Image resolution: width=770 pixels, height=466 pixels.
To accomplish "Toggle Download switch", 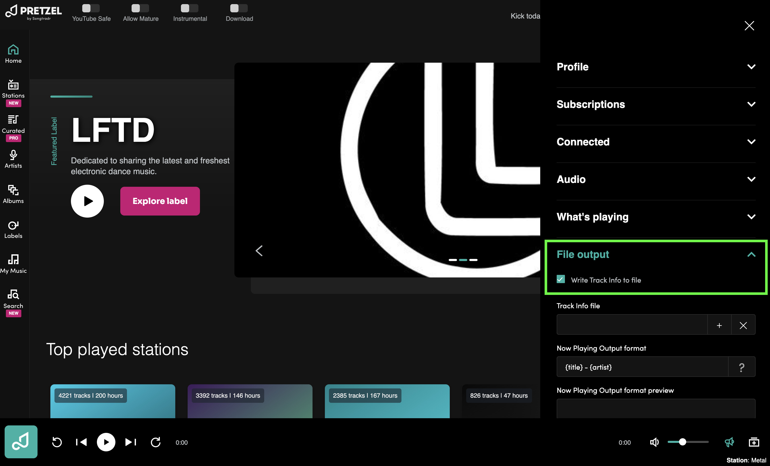I will tap(239, 8).
